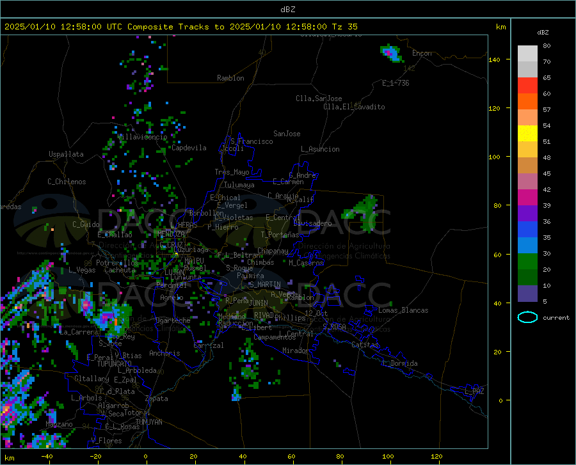
Task: Click the S_MARTIN label
Action: (x=265, y=285)
